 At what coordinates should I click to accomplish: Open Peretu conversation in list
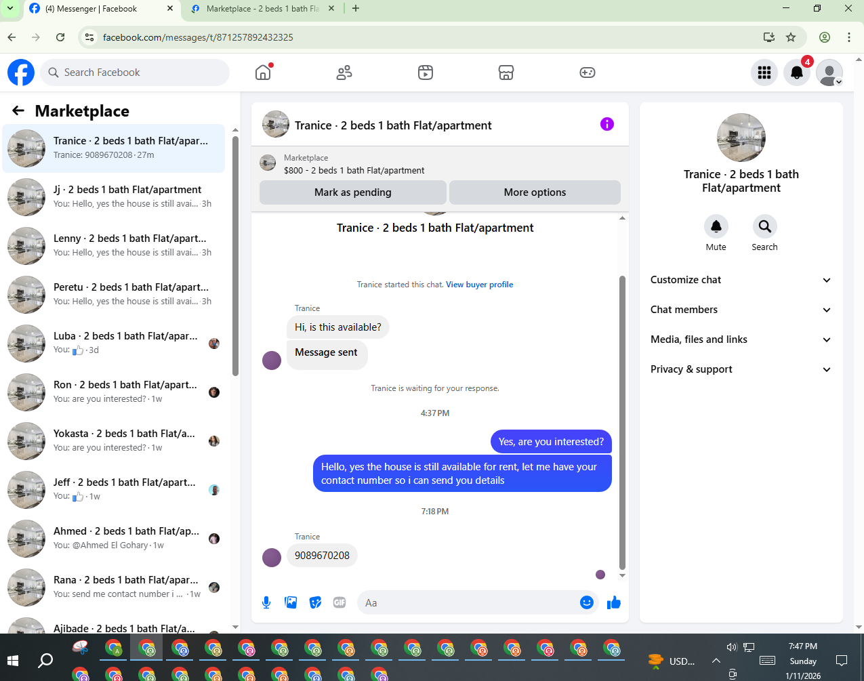(x=114, y=295)
